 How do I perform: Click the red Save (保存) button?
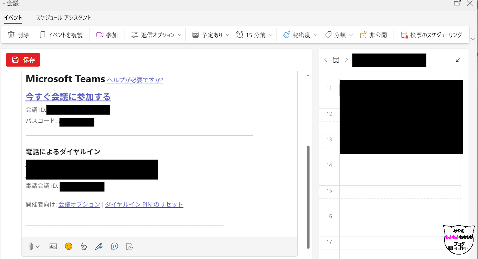pos(23,60)
